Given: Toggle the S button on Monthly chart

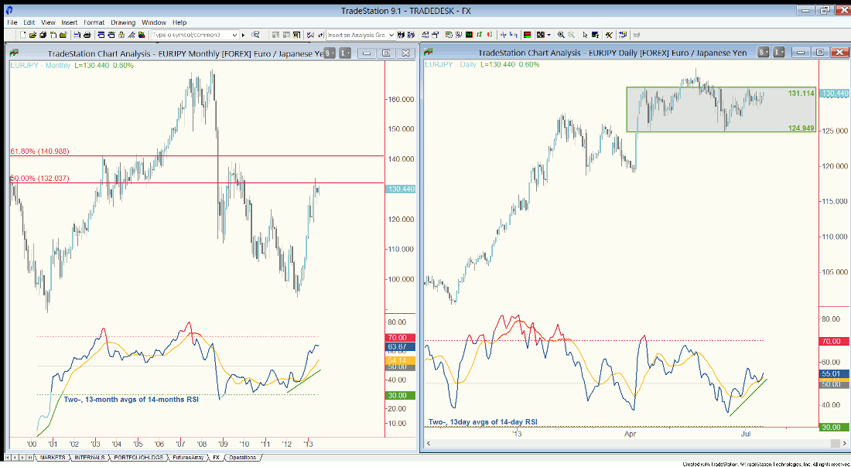Looking at the screenshot, I should tap(330, 53).
